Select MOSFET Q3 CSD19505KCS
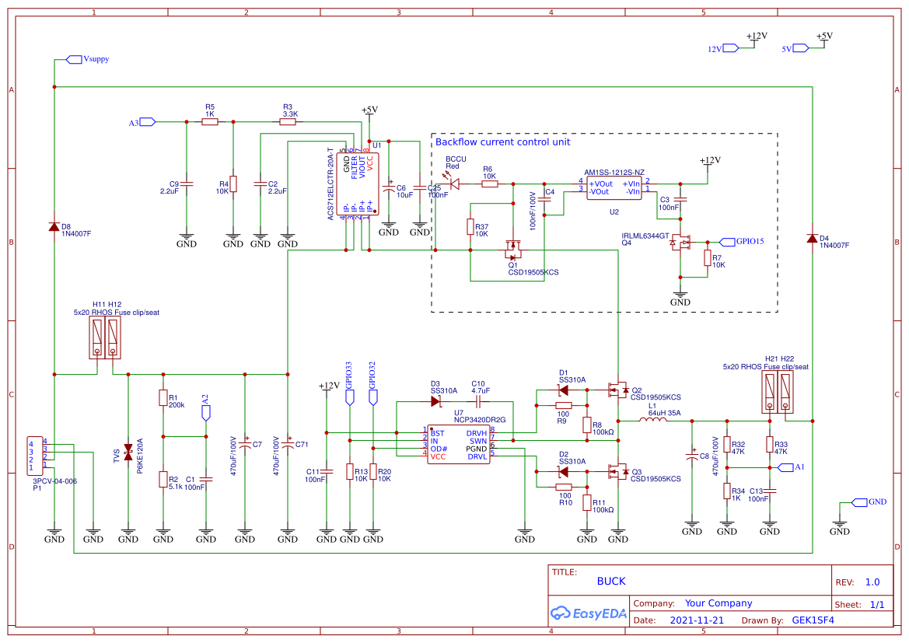Screen dimensions: 909x643 tap(618, 472)
